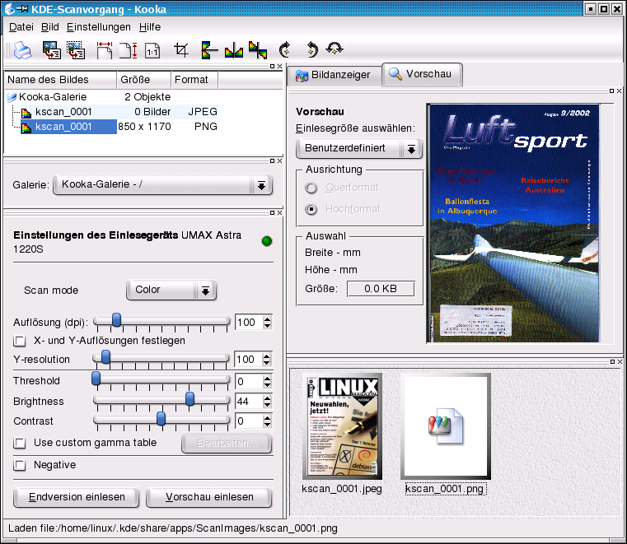Check Use custom gamma table
627x544 pixels.
point(19,444)
